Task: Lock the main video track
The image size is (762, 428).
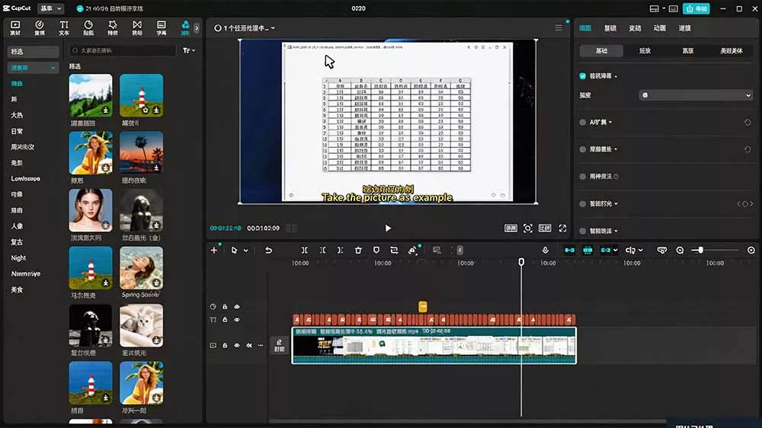Action: (225, 346)
